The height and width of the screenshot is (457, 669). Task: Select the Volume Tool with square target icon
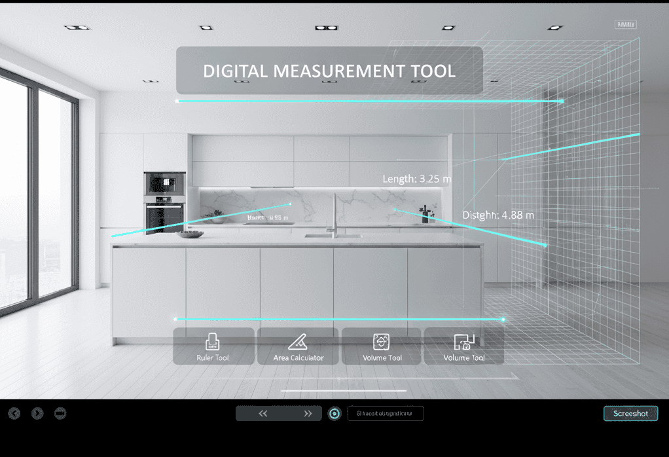coord(382,346)
